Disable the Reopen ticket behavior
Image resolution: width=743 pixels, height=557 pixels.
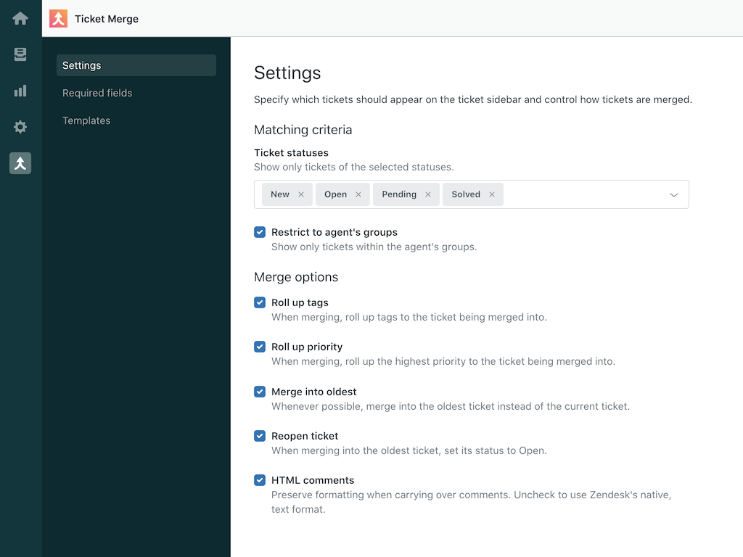coord(260,436)
